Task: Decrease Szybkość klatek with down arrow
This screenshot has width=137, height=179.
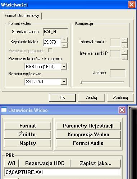Action: pos(64,45)
